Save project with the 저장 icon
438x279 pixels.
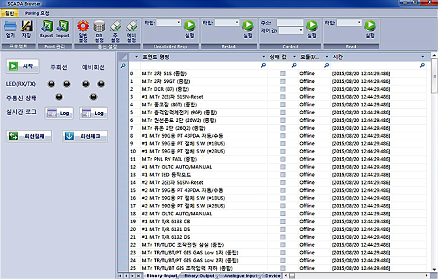(27, 30)
